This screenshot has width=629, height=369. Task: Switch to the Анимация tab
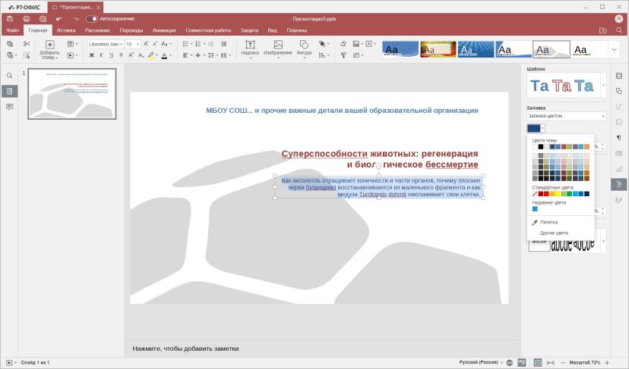click(x=164, y=30)
